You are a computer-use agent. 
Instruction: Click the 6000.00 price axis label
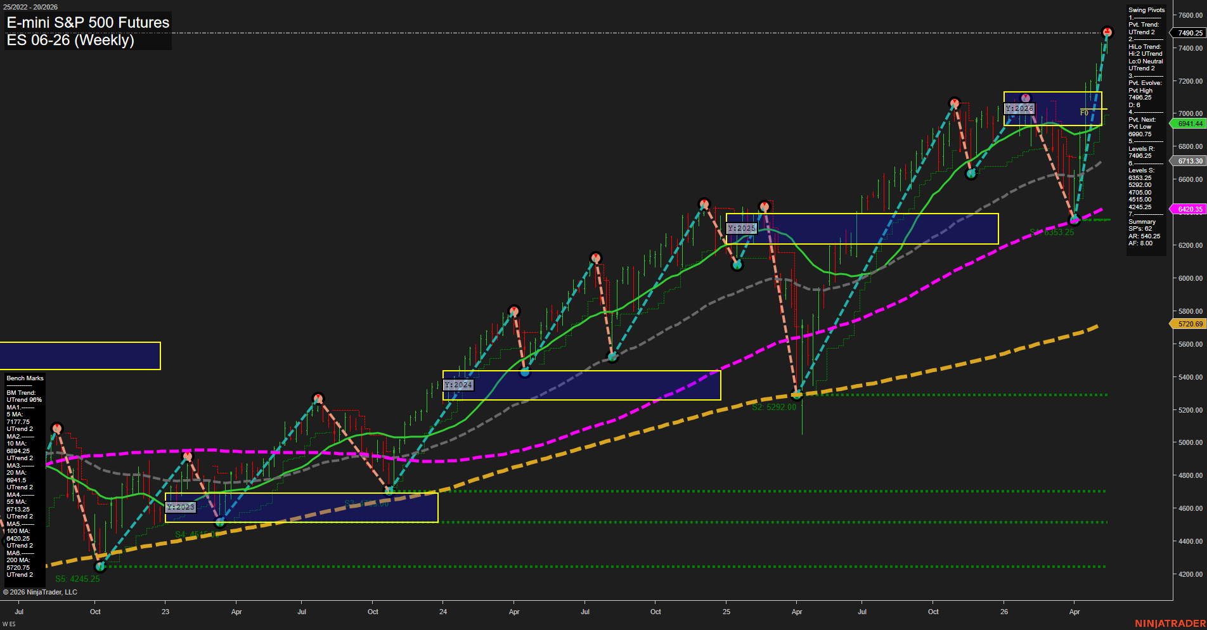coord(1190,278)
